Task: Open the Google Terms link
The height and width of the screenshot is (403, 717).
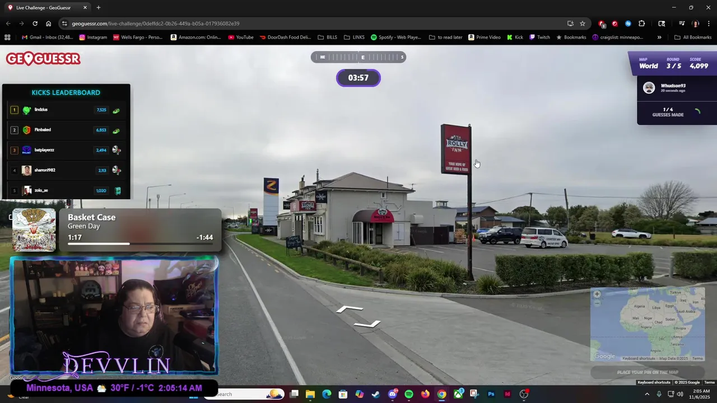Action: coord(709,382)
